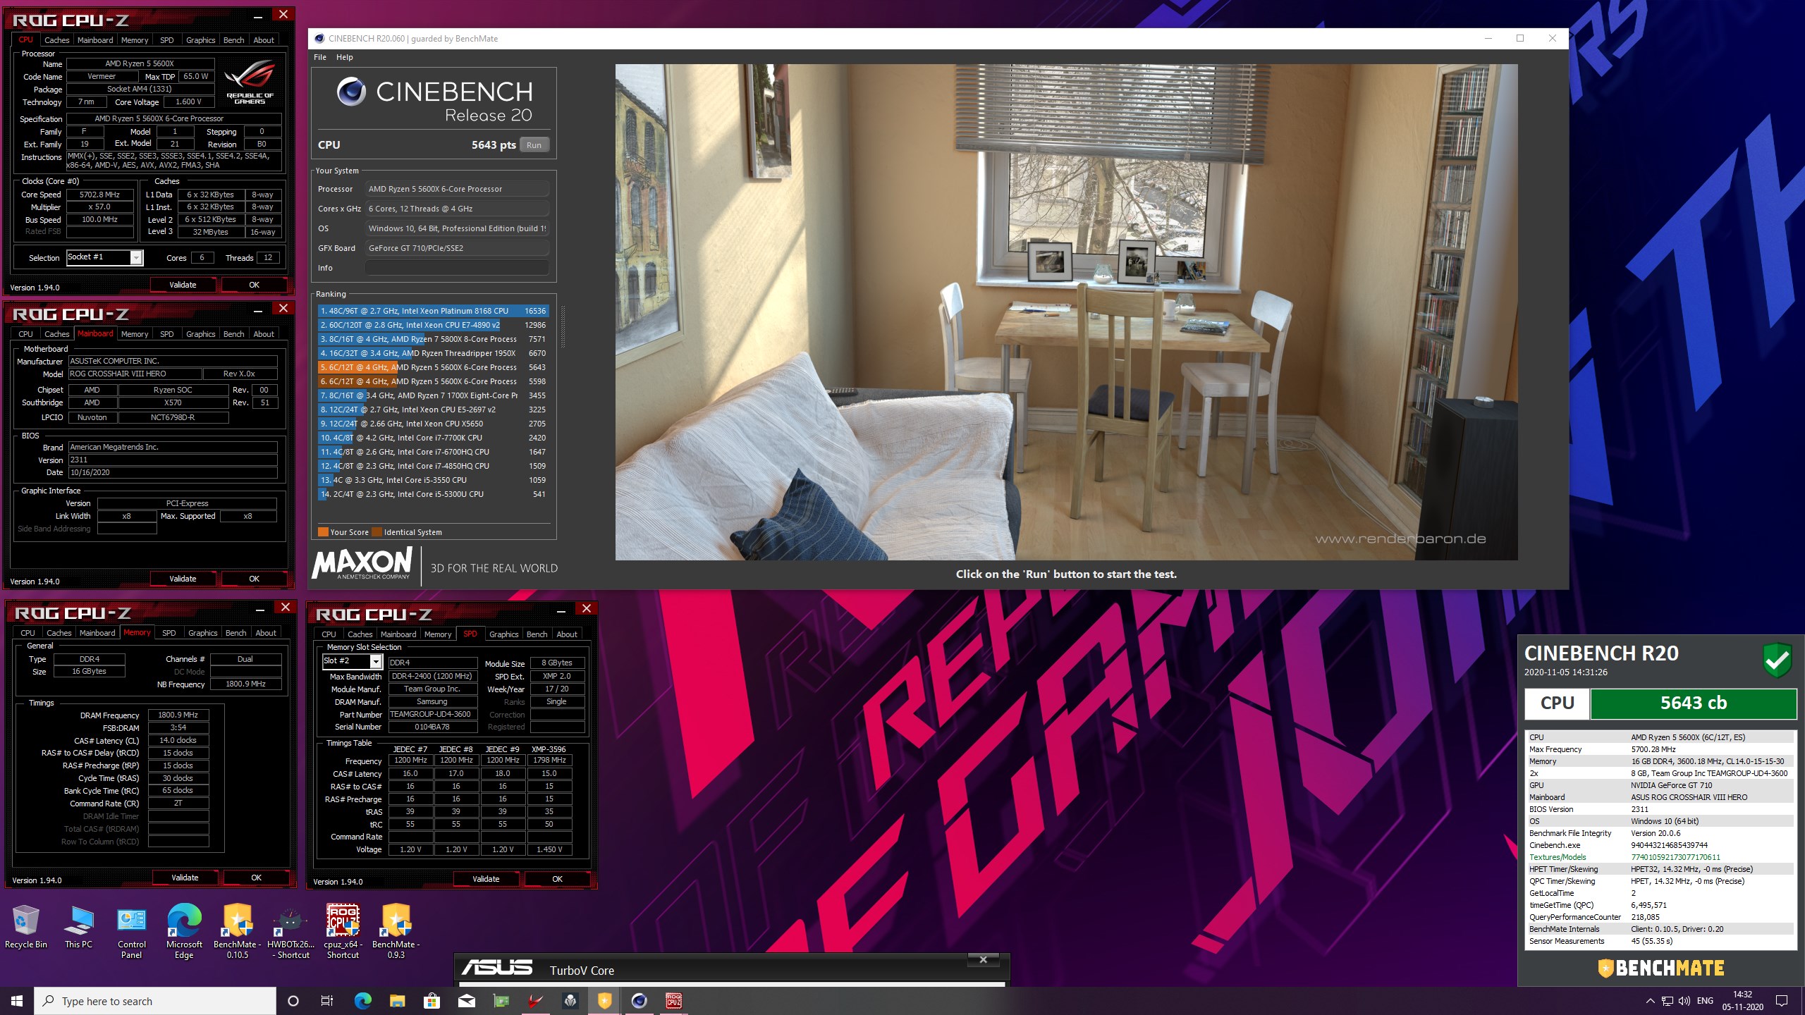Open About tab in Memory CPU-Z window

266,633
